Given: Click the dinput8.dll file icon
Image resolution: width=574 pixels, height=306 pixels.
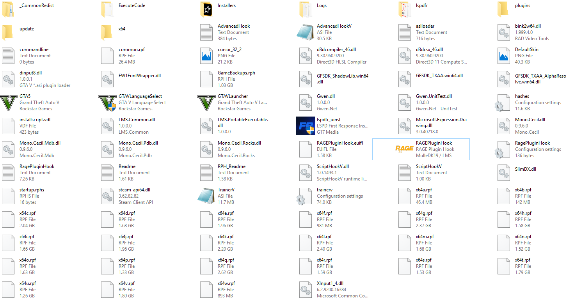Looking at the screenshot, I should [x=8, y=79].
